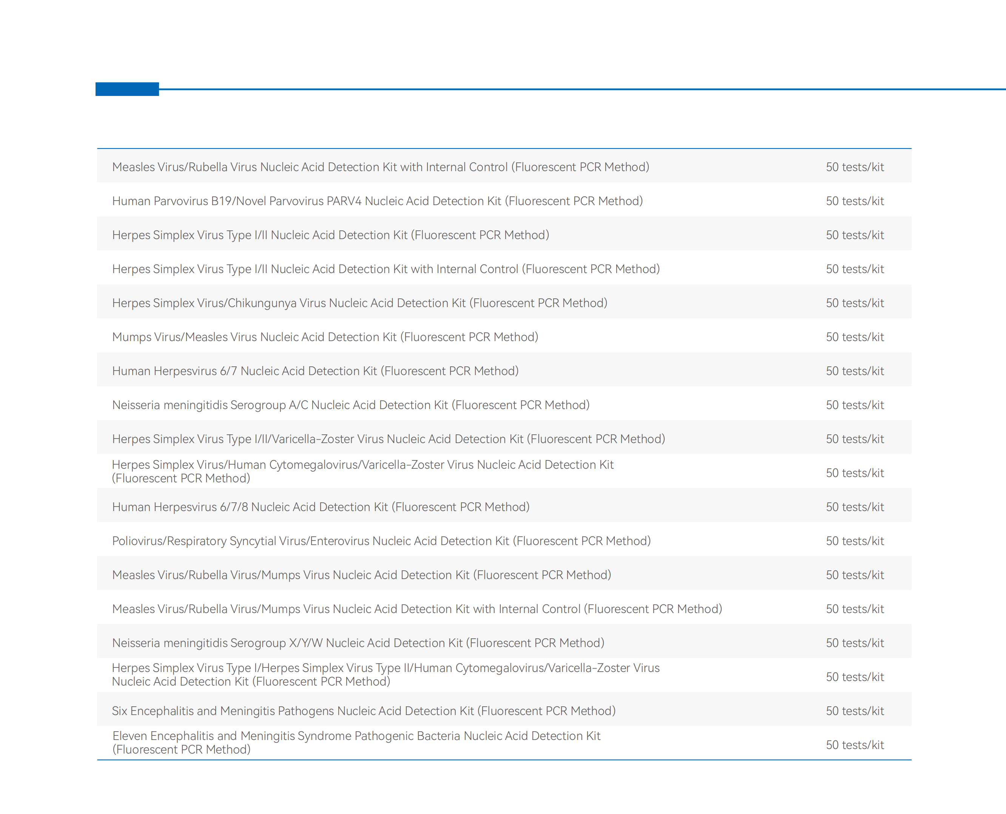This screenshot has height=814, width=1006.
Task: Select Mumps Virus/Measles Virus Detection Kit row
Action: coord(504,337)
